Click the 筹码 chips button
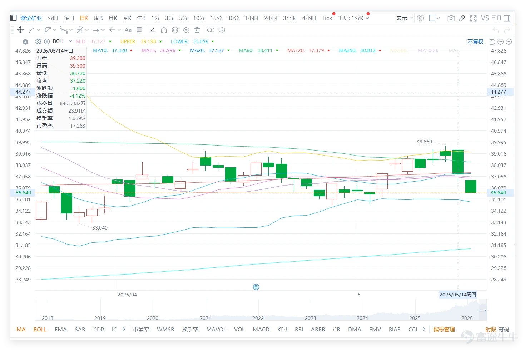The width and height of the screenshot is (525, 350). 504,329
